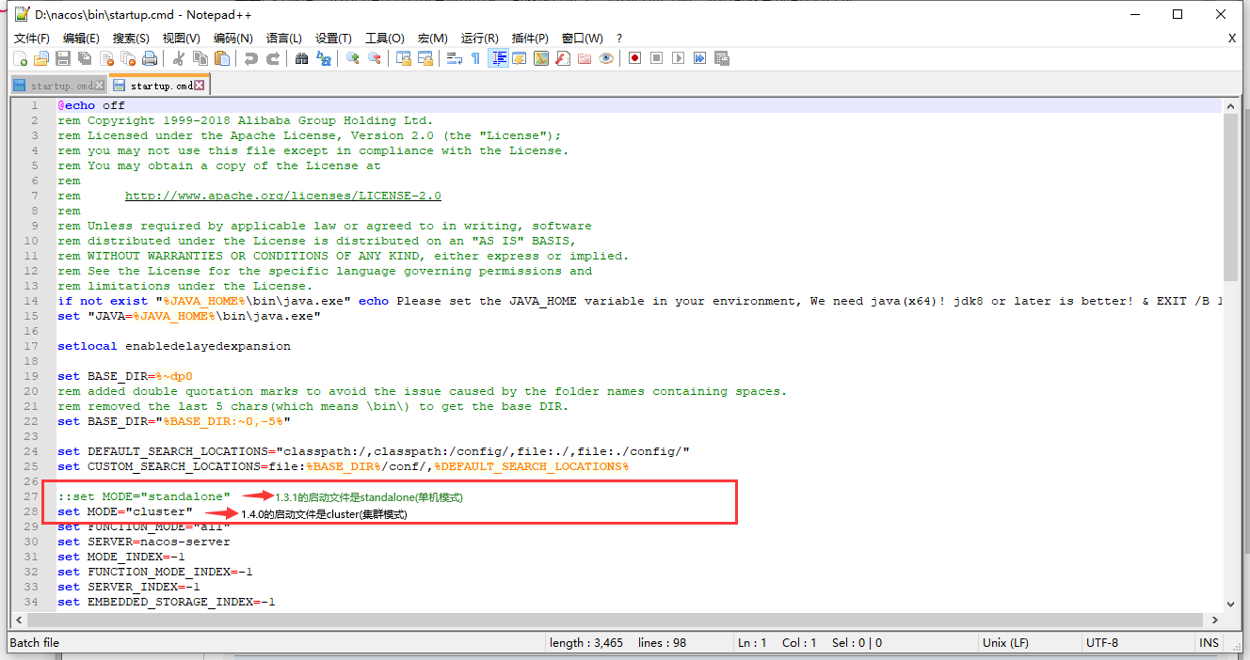Toggle file monitoring eye icon
The image size is (1250, 660).
point(606,58)
